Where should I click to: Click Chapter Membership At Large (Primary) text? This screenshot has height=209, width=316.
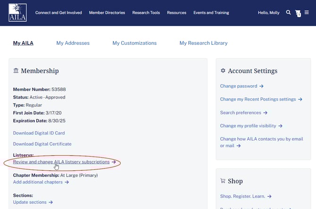[x=56, y=176]
